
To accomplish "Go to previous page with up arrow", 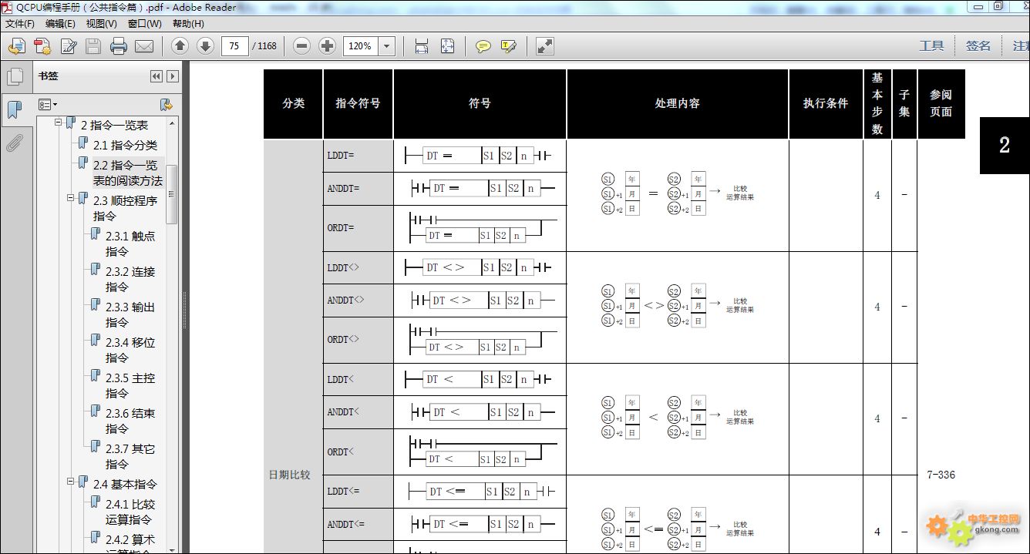I will [180, 46].
